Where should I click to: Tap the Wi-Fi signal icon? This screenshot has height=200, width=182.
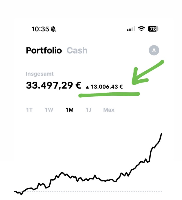(141, 29)
